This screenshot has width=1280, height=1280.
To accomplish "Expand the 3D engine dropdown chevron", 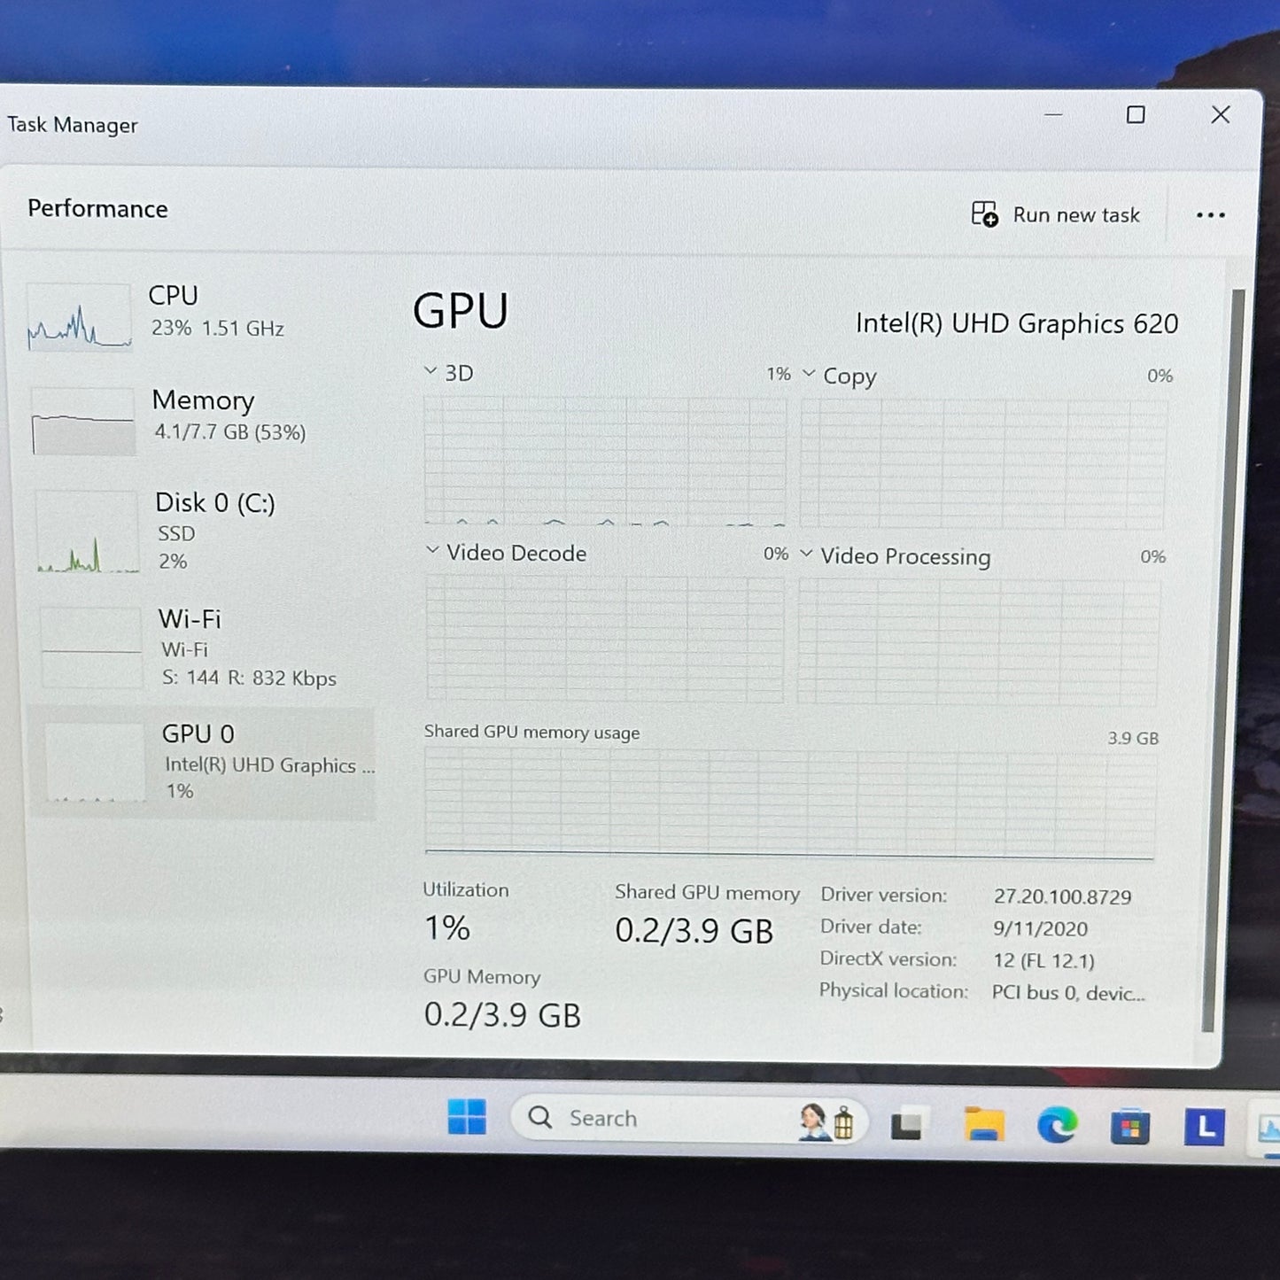I will (x=431, y=371).
